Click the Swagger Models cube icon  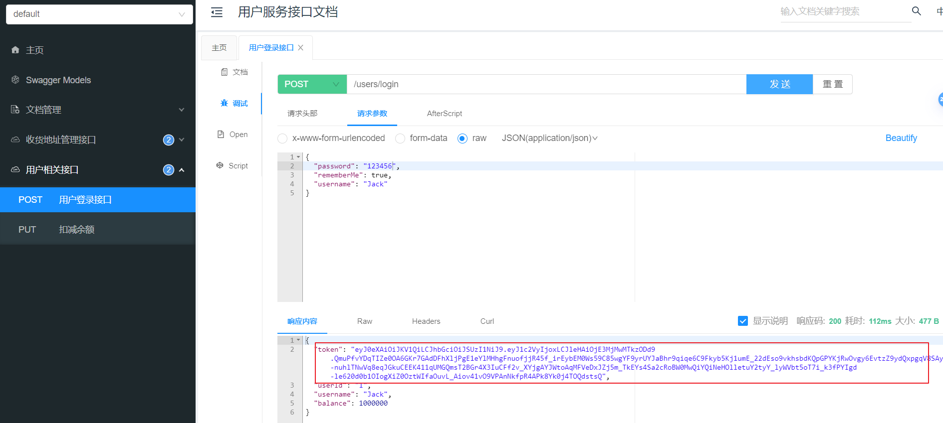tap(15, 80)
